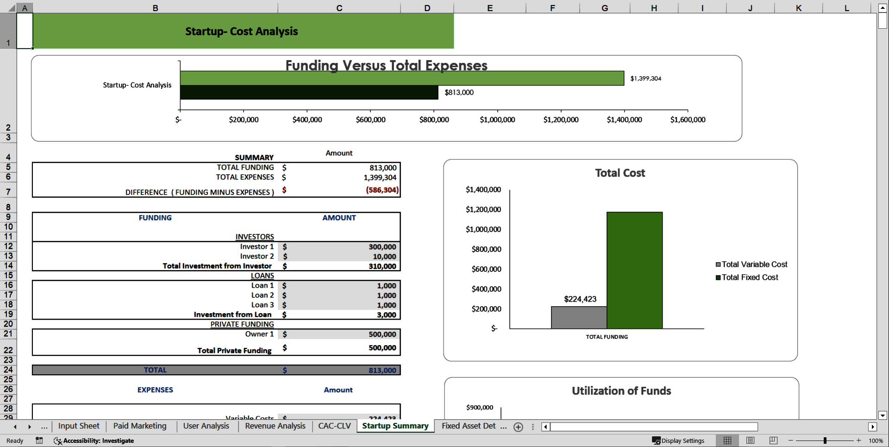Switch to Page Break Preview

coord(773,441)
